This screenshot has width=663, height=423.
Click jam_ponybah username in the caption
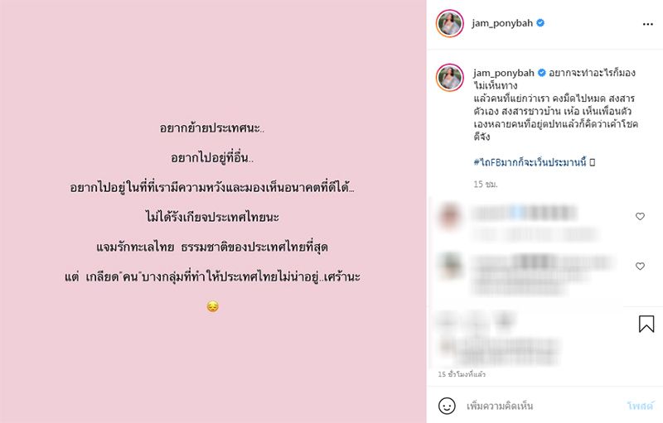pos(504,73)
